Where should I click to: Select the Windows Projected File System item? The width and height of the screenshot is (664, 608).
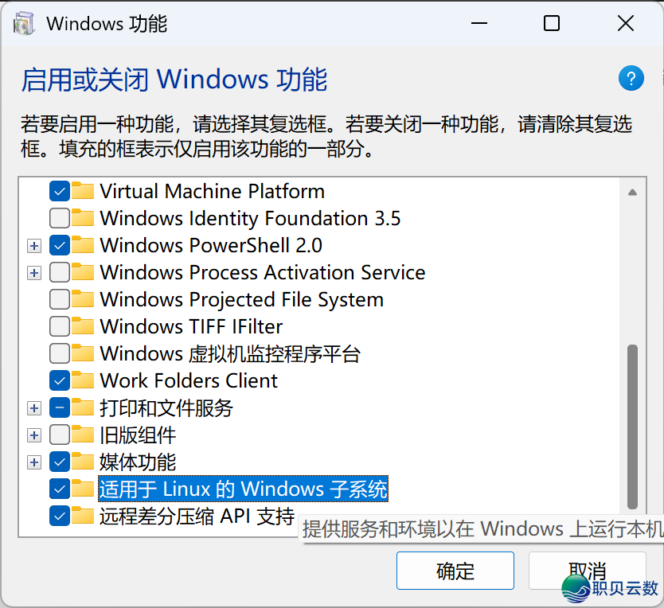[x=241, y=299]
